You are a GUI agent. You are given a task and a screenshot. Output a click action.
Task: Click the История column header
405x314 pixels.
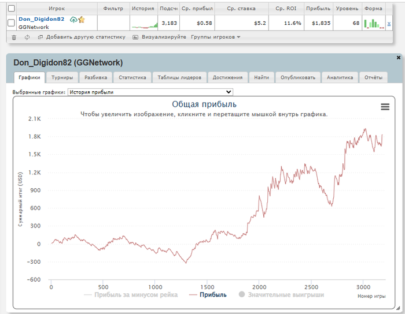tap(143, 9)
